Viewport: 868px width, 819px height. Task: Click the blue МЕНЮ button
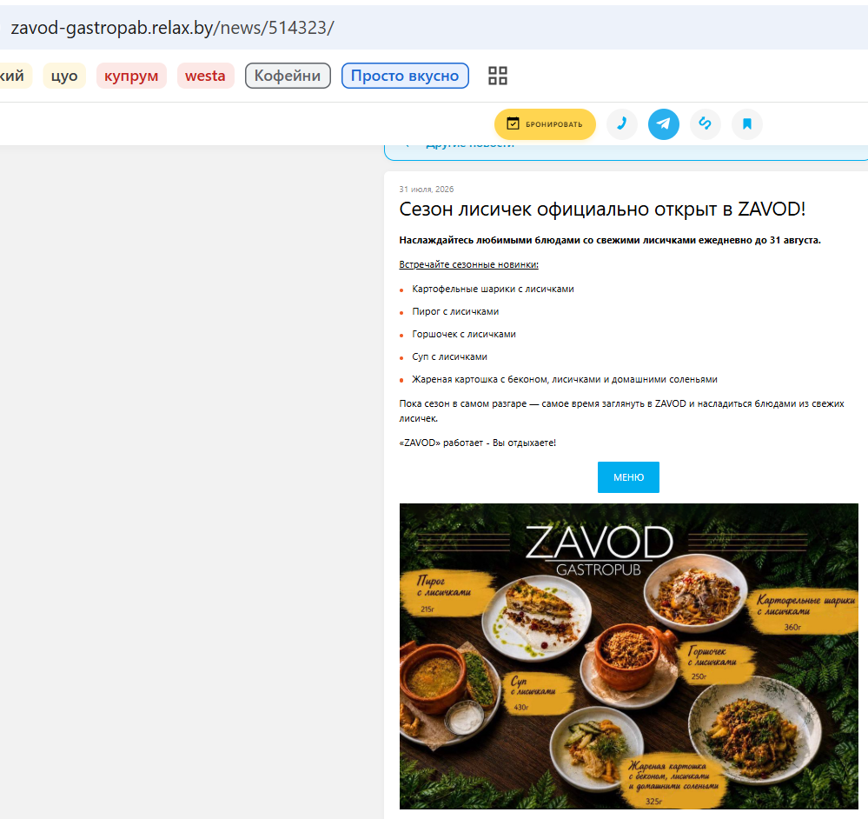point(628,477)
